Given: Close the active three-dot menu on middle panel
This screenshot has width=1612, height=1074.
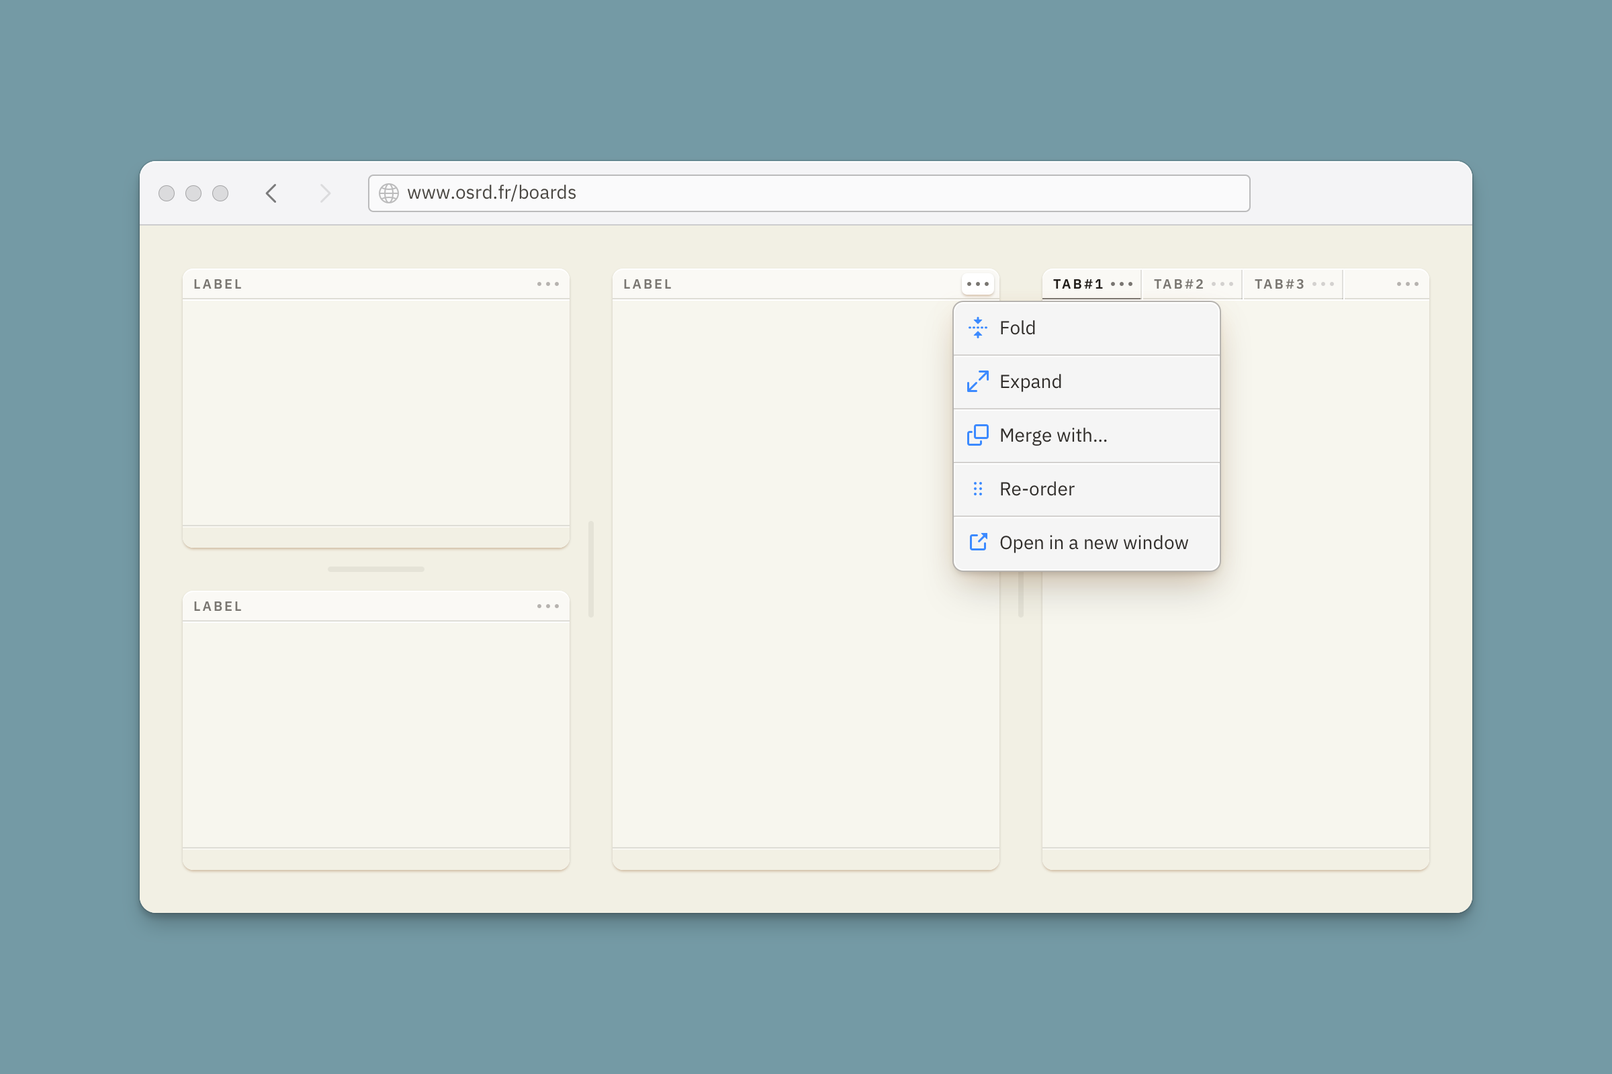Looking at the screenshot, I should [x=977, y=284].
